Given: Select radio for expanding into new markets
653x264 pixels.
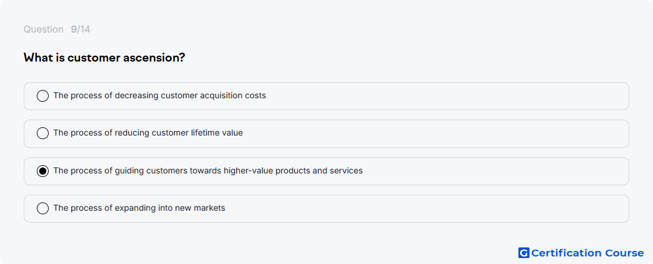Looking at the screenshot, I should 43,208.
